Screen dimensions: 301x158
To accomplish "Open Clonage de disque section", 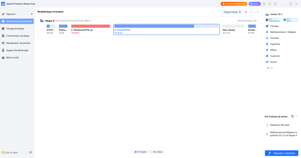I will [x=15, y=29].
